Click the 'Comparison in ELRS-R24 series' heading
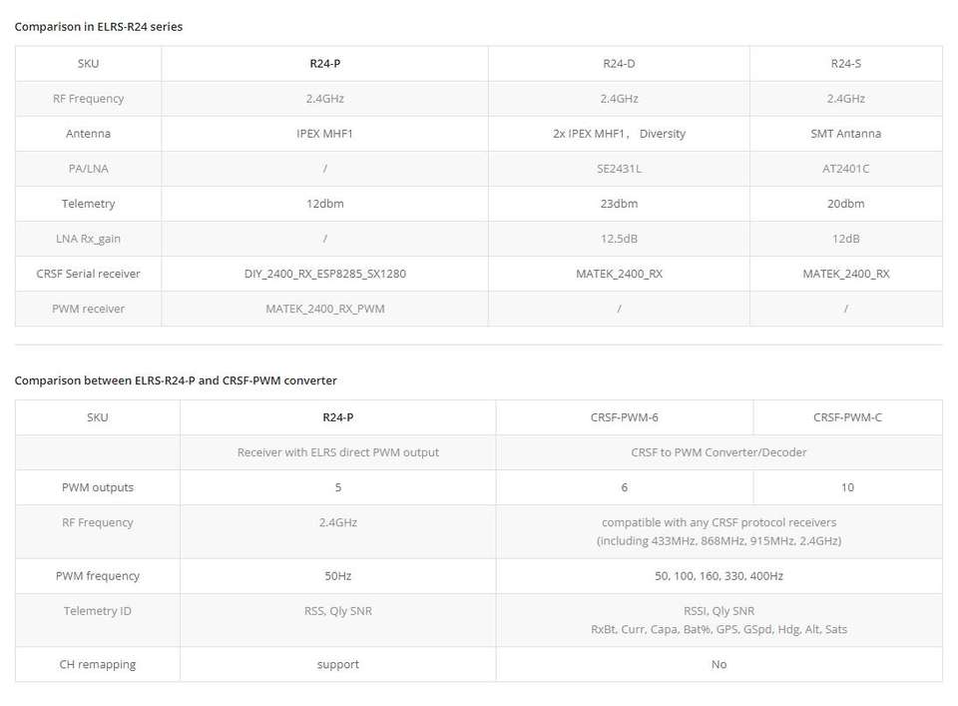 (x=99, y=27)
